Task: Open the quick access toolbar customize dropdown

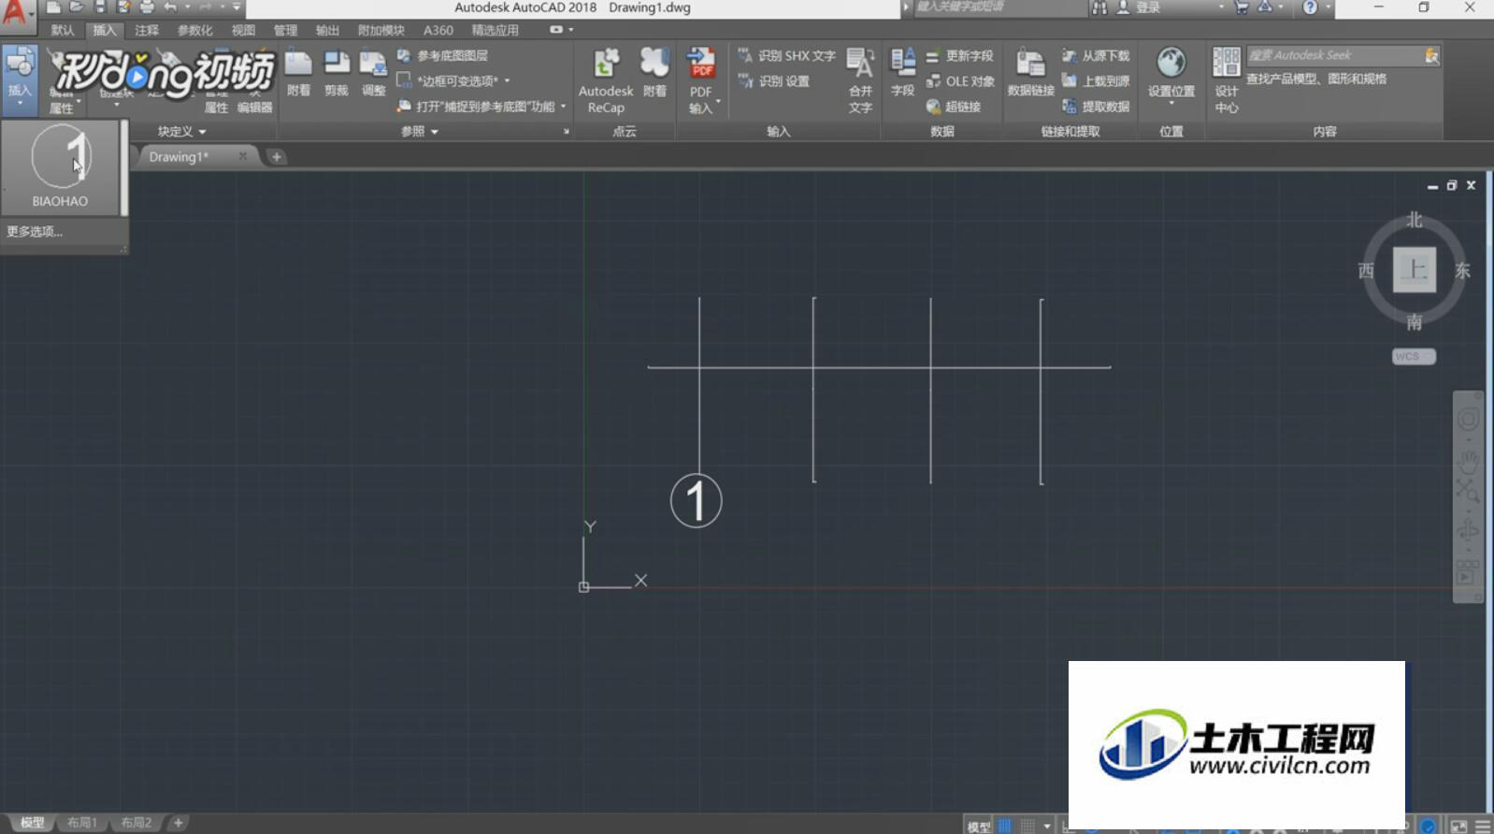Action: [237, 7]
